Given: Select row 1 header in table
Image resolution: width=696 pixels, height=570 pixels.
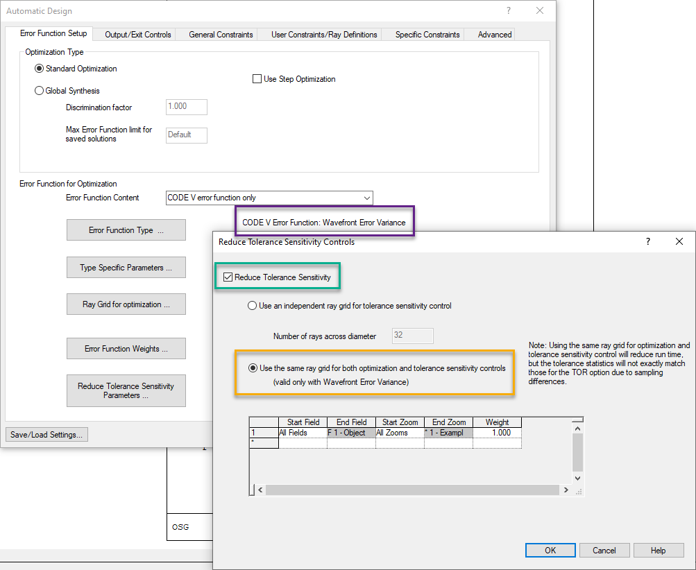Looking at the screenshot, I should 264,433.
